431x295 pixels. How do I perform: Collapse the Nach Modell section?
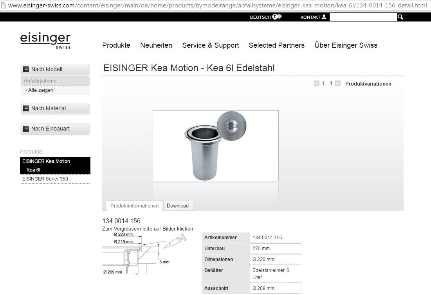coord(26,70)
